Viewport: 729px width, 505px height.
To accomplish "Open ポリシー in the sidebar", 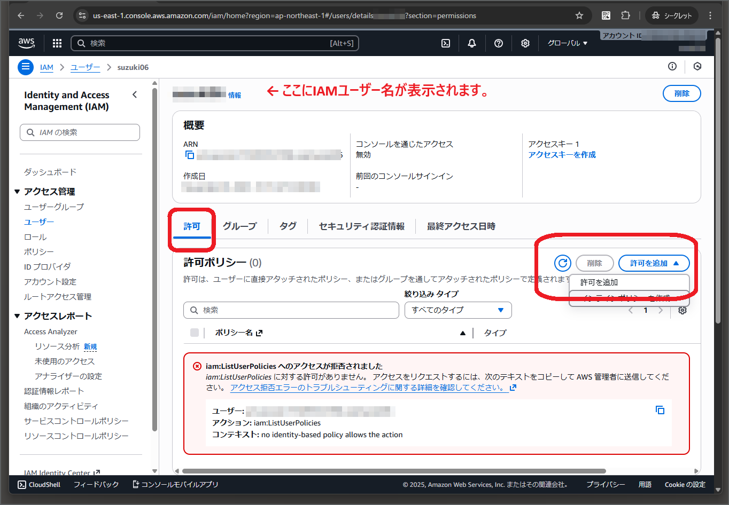I will click(x=39, y=252).
